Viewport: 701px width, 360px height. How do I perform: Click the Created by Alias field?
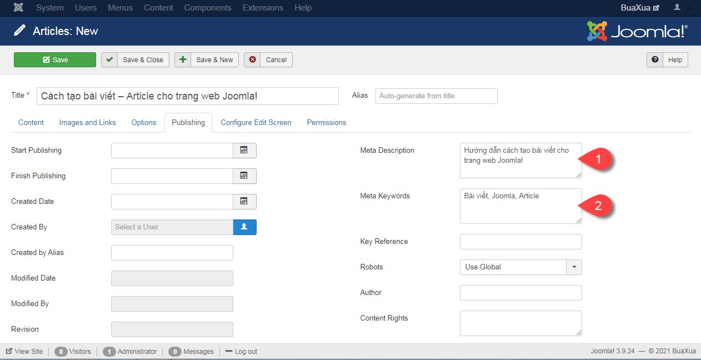tap(172, 253)
